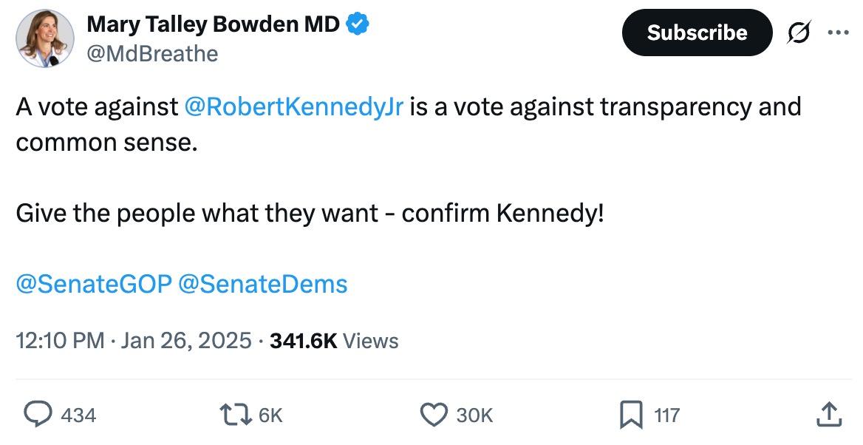Click the blue verified checkmark badge

tap(358, 24)
